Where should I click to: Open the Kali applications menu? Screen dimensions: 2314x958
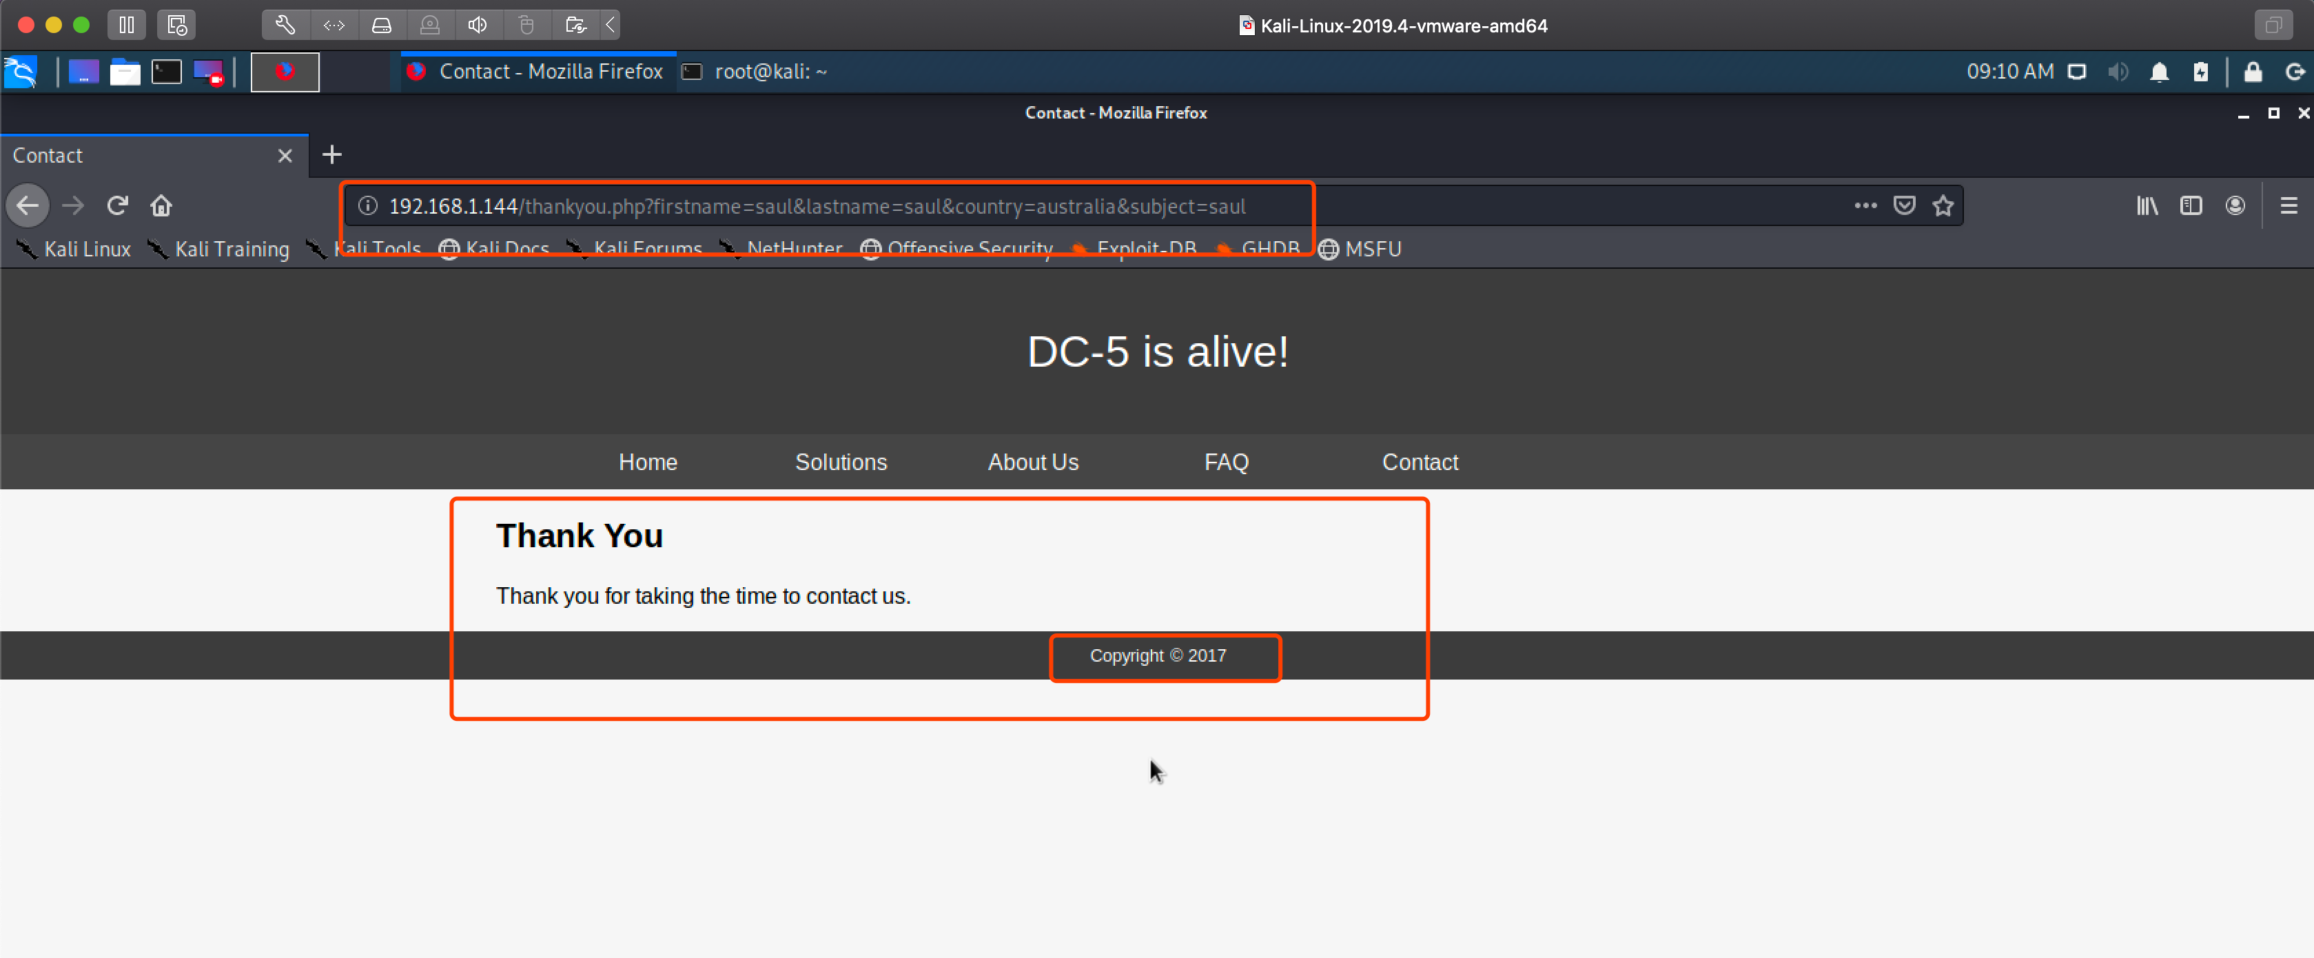point(21,72)
